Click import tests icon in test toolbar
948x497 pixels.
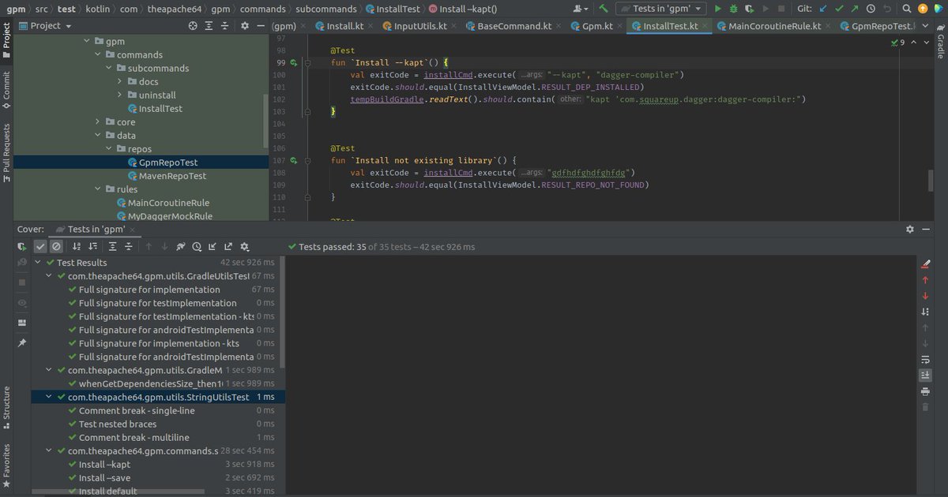[213, 247]
